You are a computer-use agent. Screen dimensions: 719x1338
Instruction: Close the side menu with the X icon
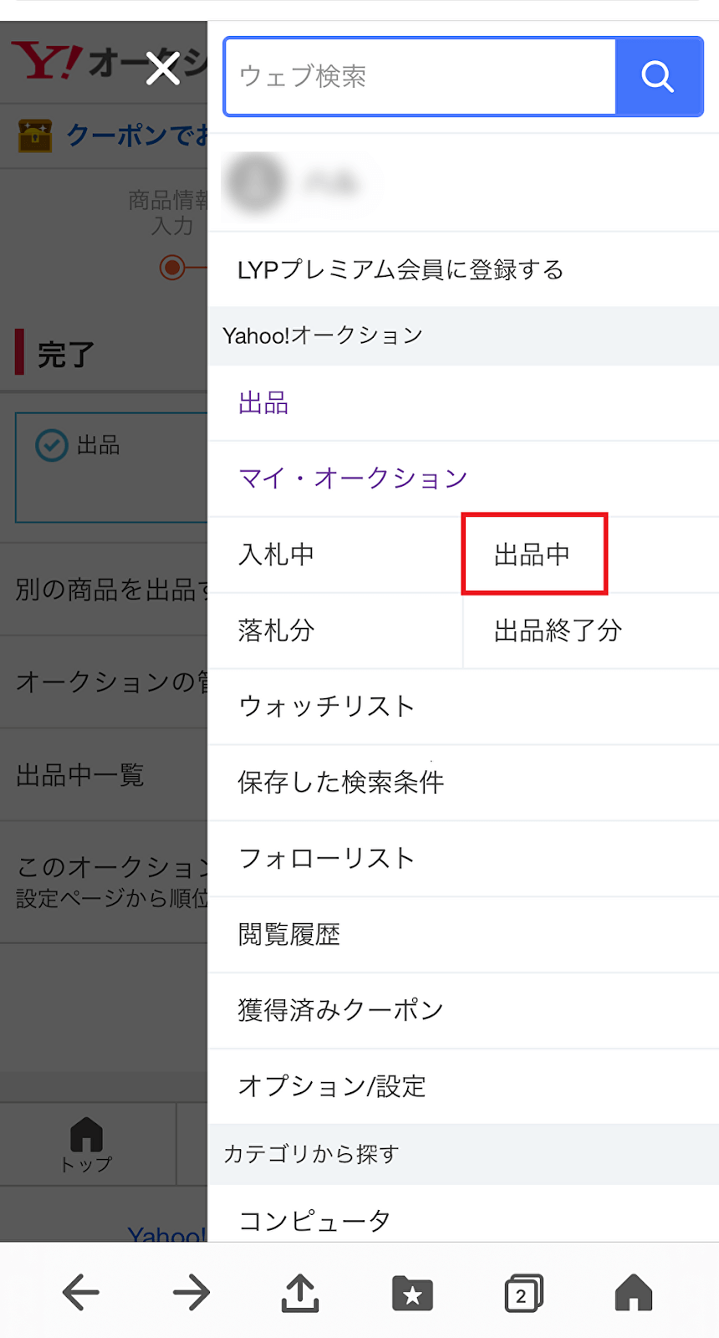pyautogui.click(x=163, y=69)
